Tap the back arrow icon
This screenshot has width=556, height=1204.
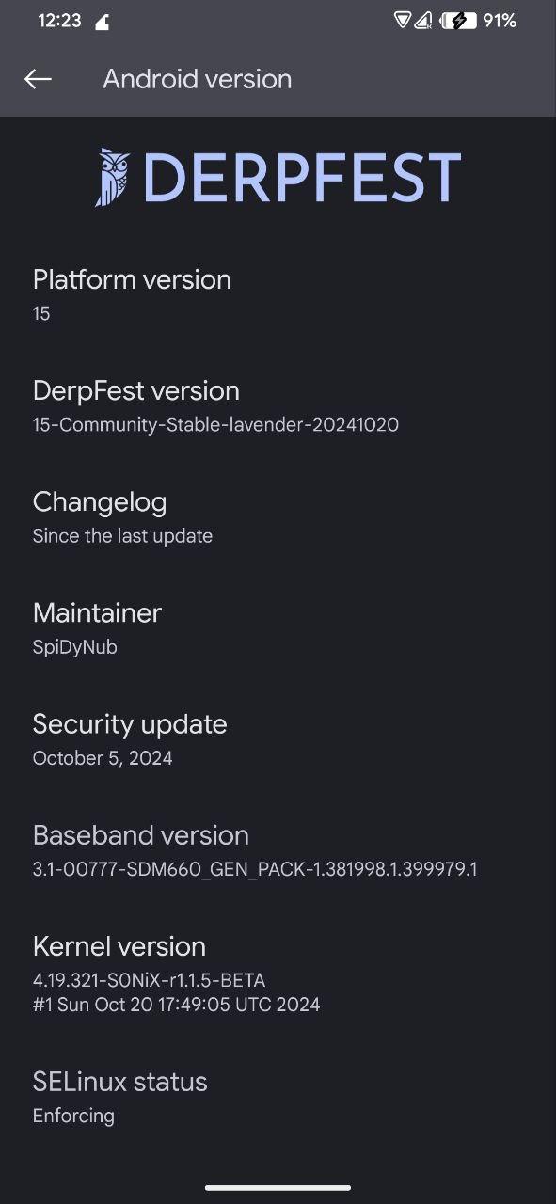pos(38,79)
